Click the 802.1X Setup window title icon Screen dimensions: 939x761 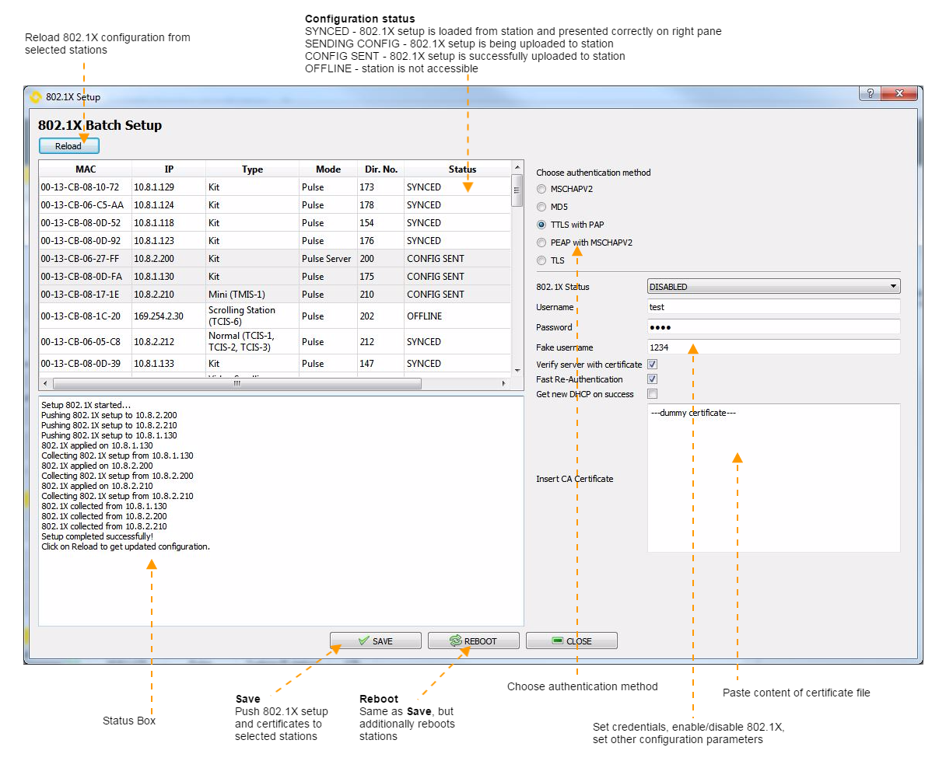(x=35, y=97)
